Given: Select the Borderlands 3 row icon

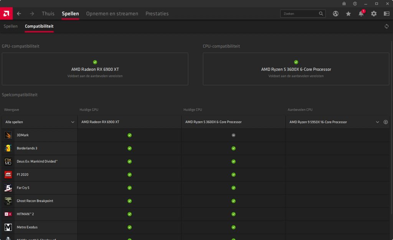Looking at the screenshot, I should coord(8,148).
